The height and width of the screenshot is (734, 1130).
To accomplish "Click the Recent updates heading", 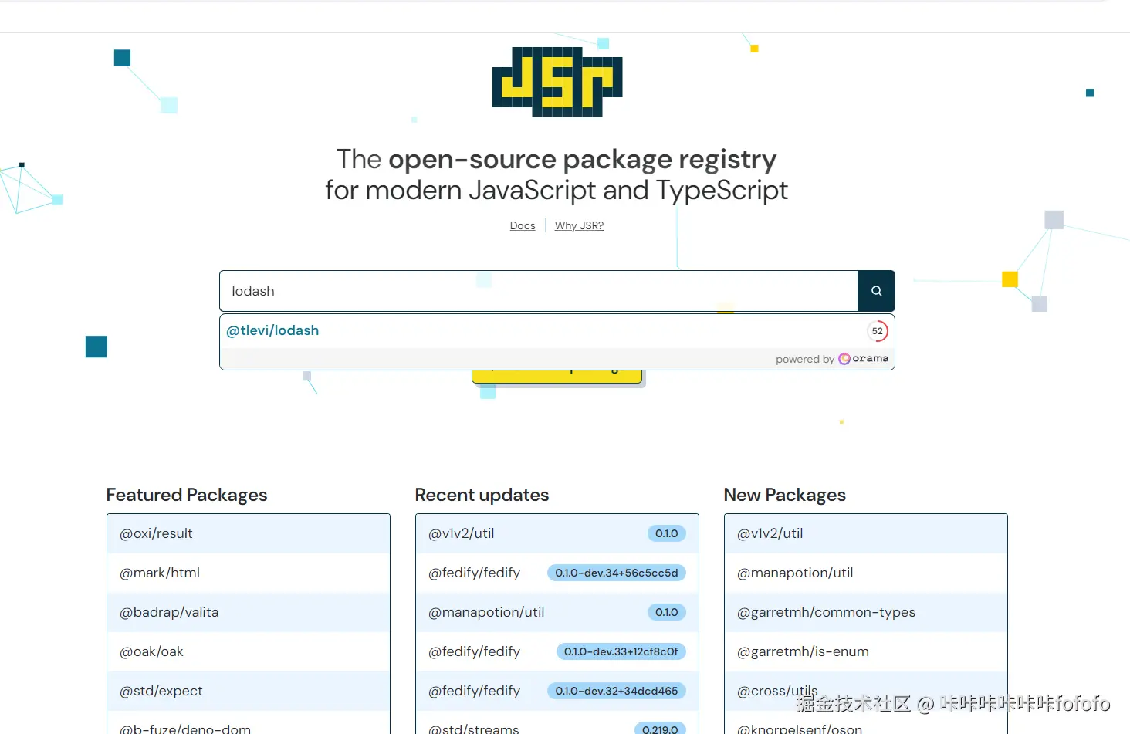I will [x=482, y=495].
